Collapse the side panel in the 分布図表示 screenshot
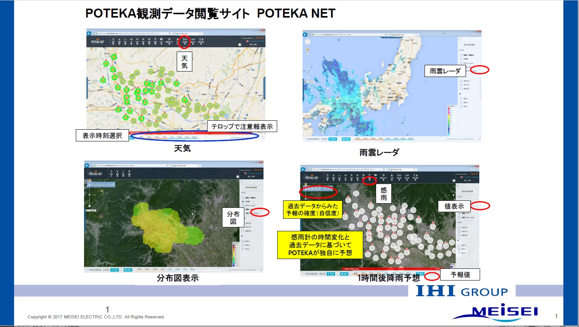The image size is (579, 327). pos(241,182)
